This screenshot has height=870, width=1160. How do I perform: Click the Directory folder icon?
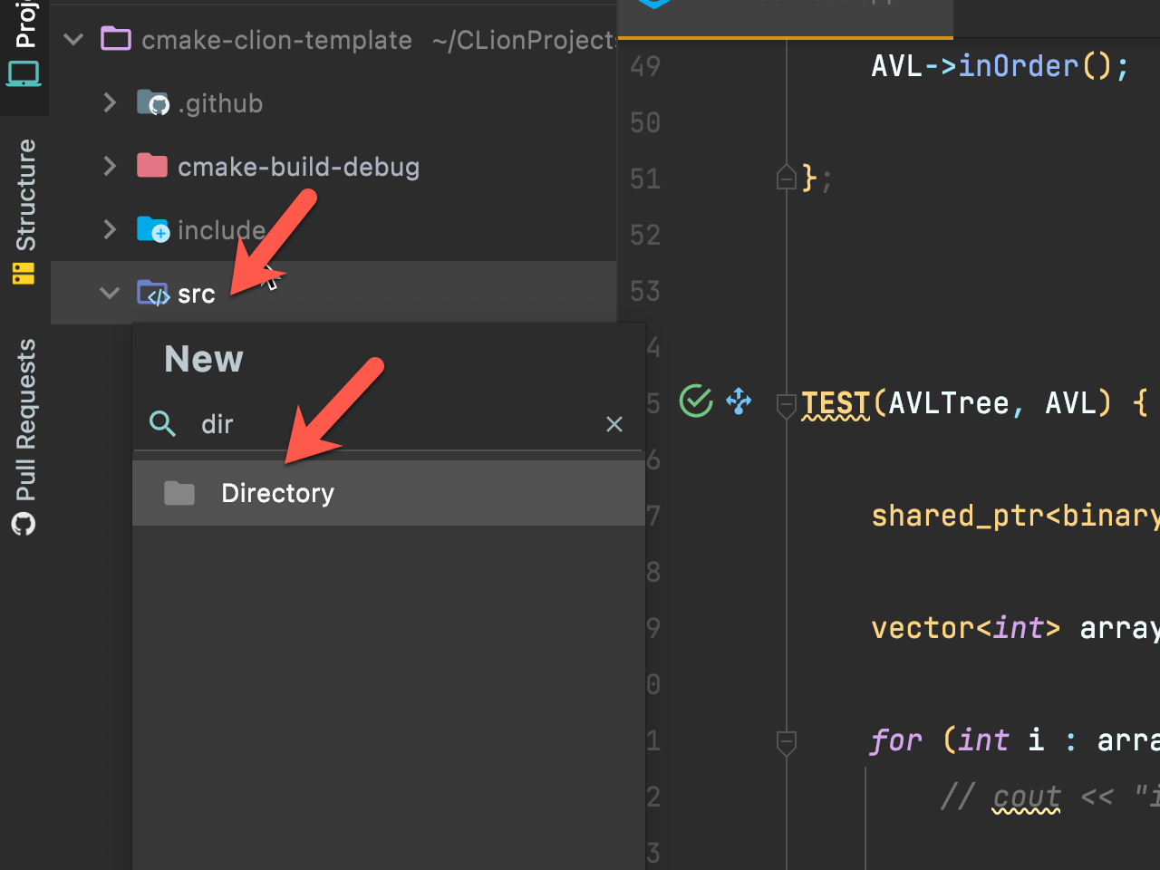[x=179, y=493]
